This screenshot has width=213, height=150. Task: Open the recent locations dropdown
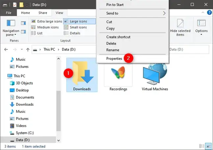coord(22,49)
